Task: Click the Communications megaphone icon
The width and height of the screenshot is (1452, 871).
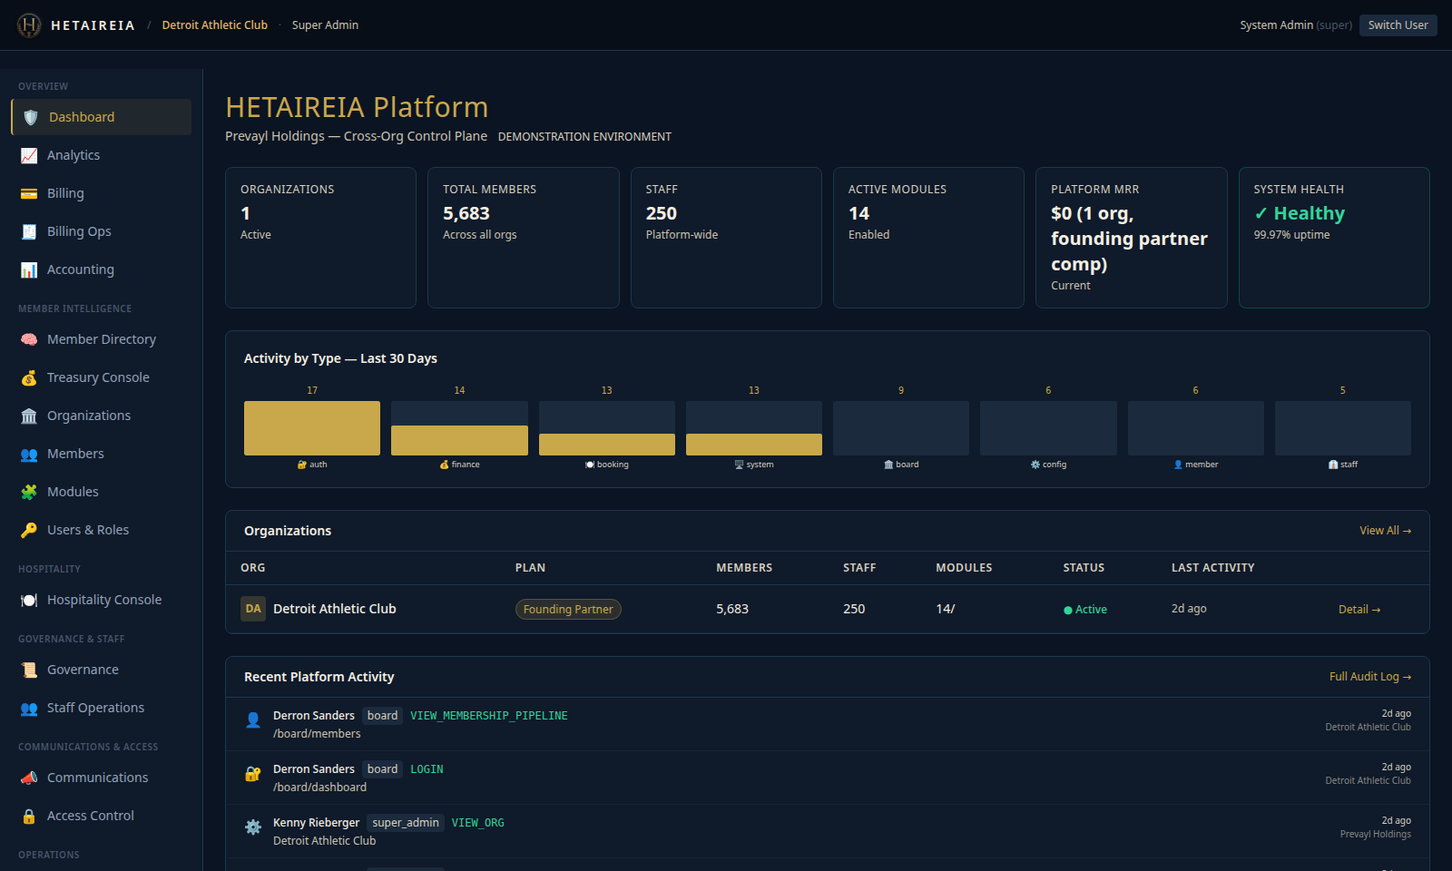Action: (x=29, y=778)
